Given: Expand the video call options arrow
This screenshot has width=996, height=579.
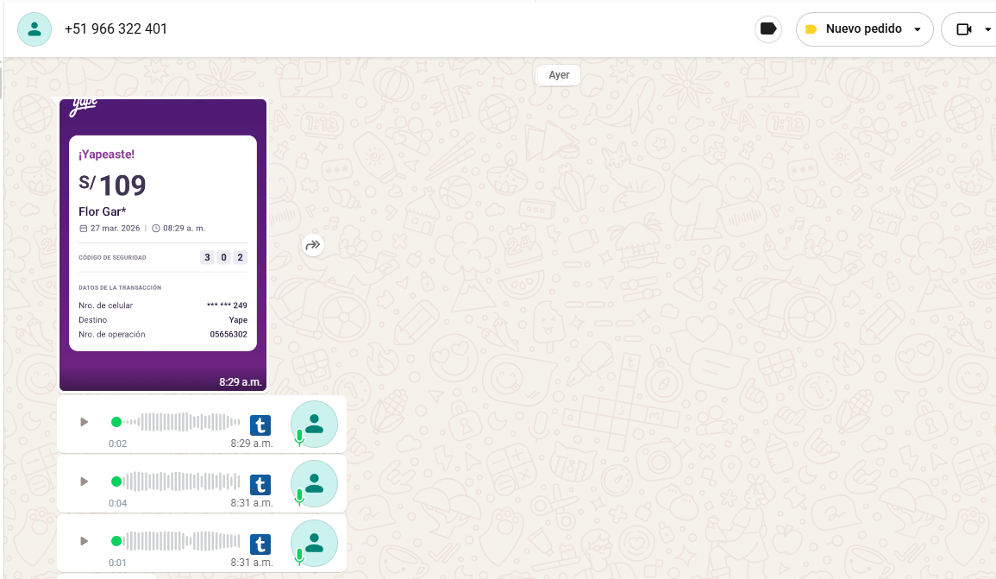Looking at the screenshot, I should pyautogui.click(x=988, y=29).
